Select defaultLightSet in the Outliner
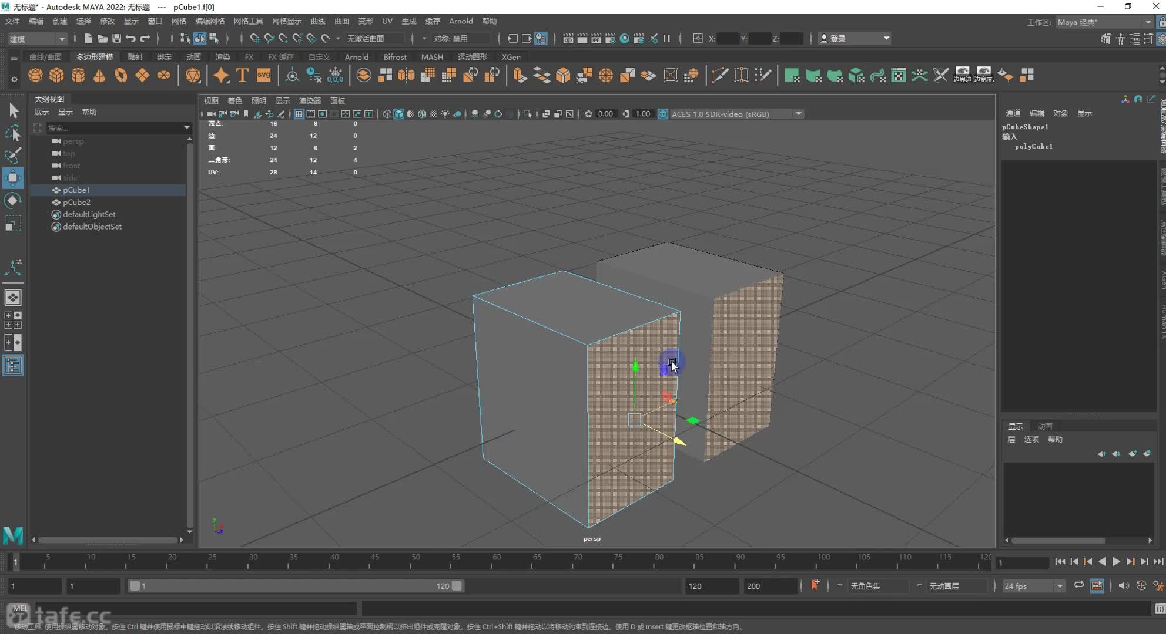The height and width of the screenshot is (634, 1166). point(89,214)
